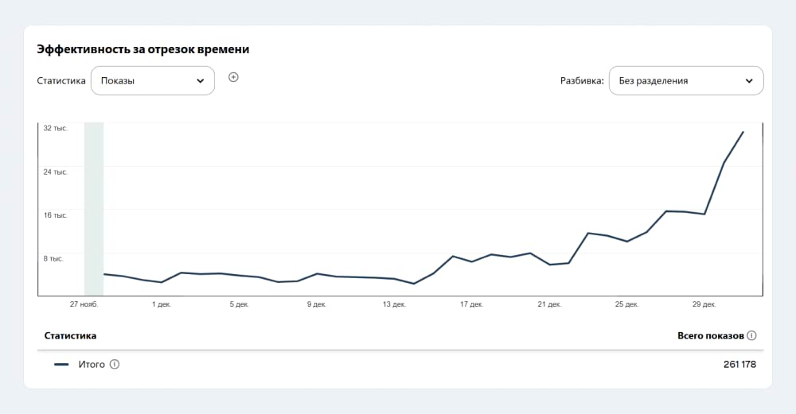
Task: Click the 25 дек. date axis label
Action: pos(626,304)
